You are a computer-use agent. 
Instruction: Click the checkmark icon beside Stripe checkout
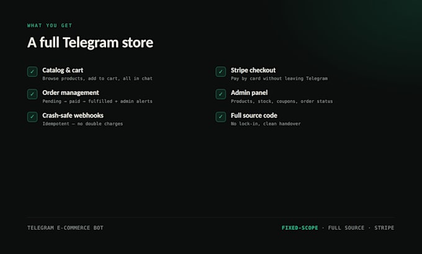coord(221,71)
